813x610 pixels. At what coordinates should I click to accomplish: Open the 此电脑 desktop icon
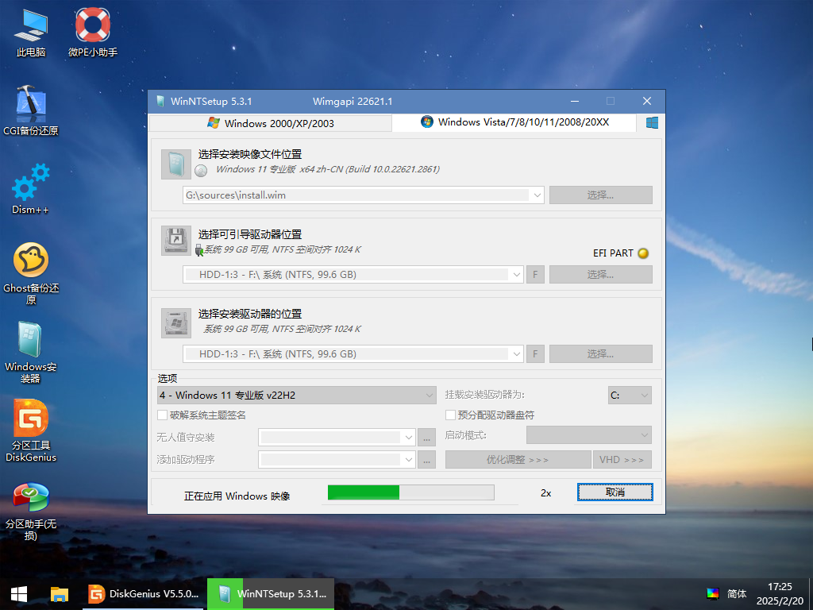31,32
